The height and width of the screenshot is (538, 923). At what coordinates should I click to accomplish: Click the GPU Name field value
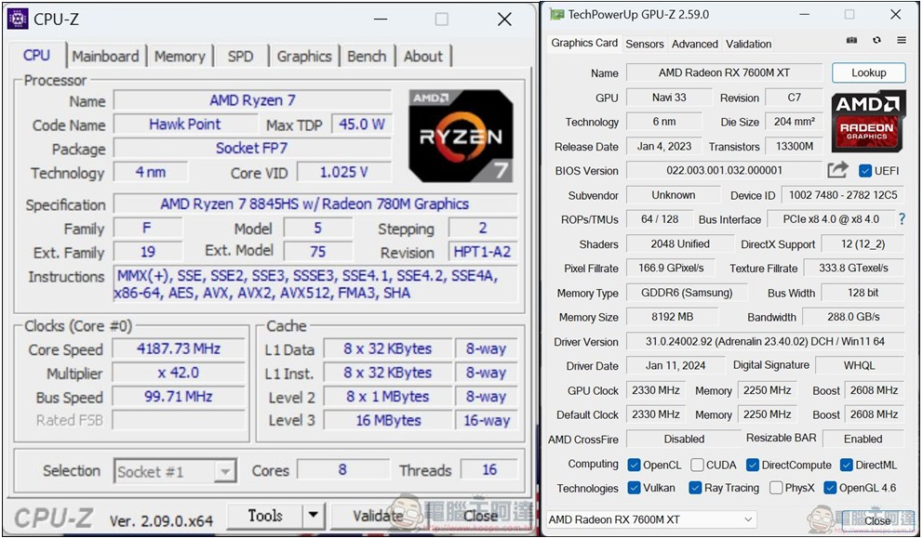pyautogui.click(x=724, y=72)
